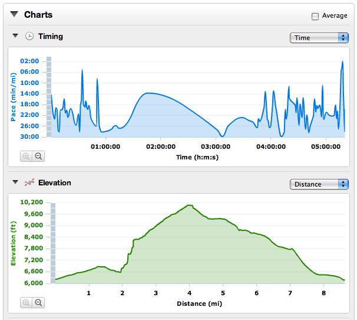357x320 pixels.
Task: Zoom in on the Timing chart
Action: click(27, 156)
